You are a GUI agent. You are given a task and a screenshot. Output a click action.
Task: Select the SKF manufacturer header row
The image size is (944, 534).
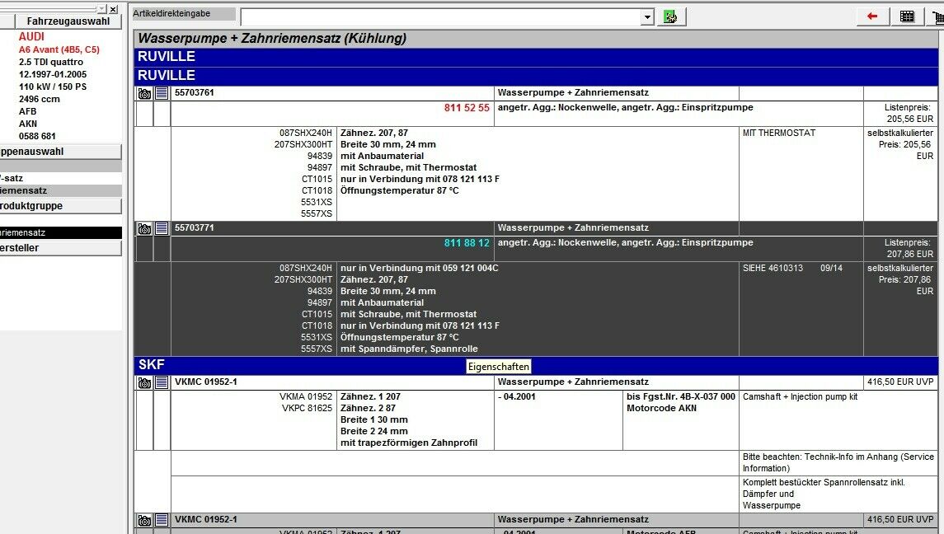coord(536,365)
